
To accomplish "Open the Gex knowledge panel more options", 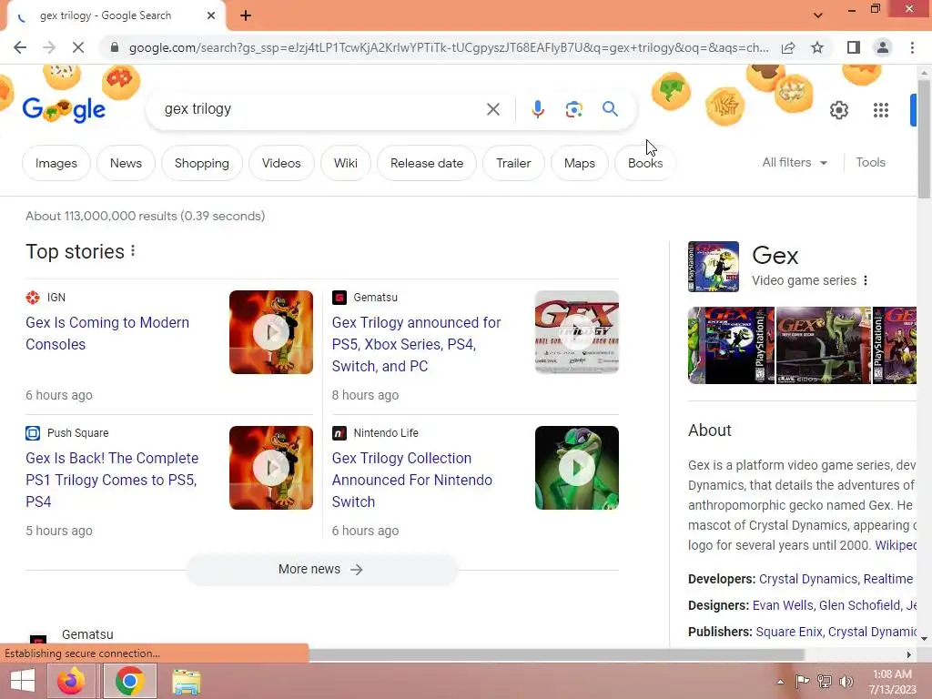I will click(866, 280).
